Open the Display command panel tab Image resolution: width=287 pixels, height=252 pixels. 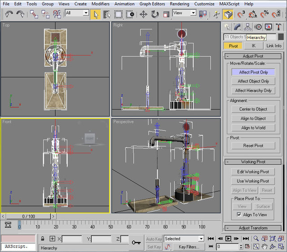[x=268, y=27]
